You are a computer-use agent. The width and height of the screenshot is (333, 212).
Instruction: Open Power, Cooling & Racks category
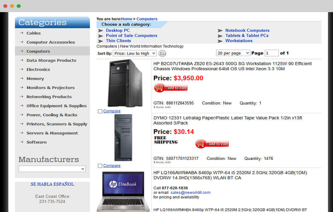52,115
